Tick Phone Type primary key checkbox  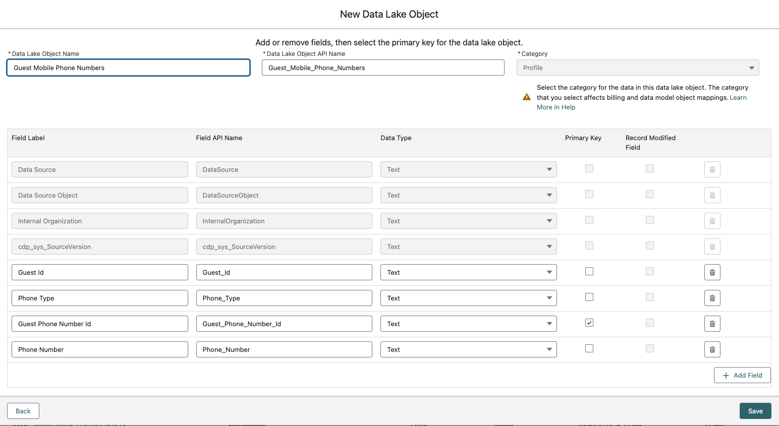coord(589,297)
